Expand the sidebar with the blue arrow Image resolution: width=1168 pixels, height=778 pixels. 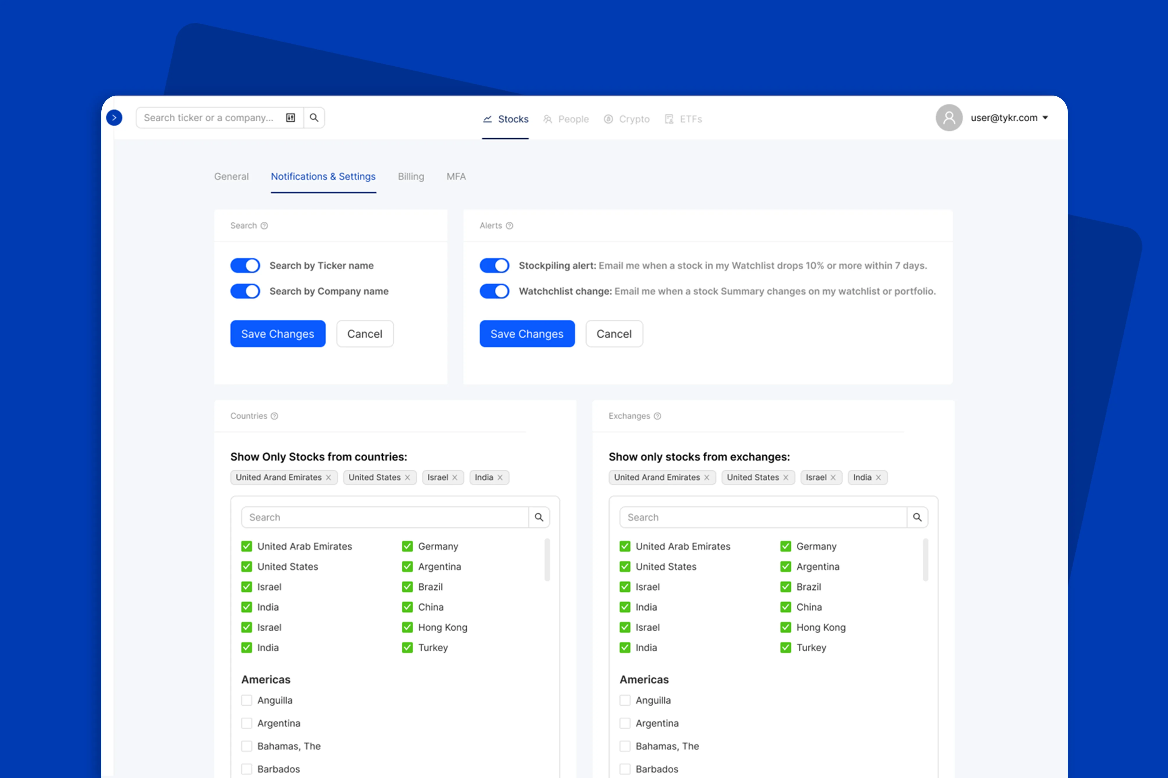(x=114, y=118)
